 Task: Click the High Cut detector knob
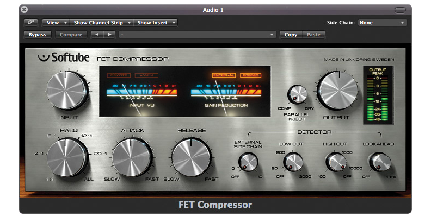(336, 162)
